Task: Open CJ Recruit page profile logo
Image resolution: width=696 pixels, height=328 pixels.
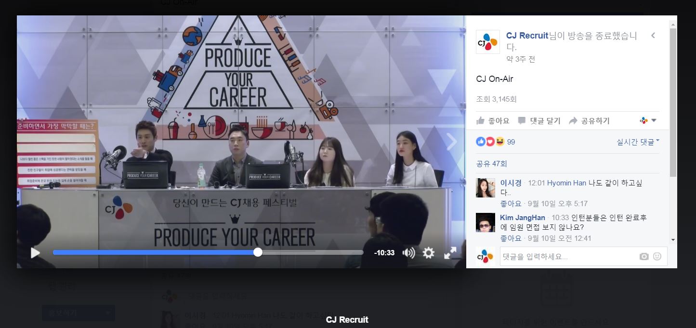Action: [487, 42]
